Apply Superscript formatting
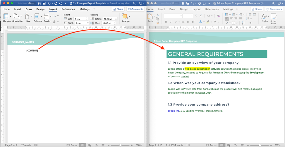This screenshot has height=147, width=285. [x=193, y=22]
